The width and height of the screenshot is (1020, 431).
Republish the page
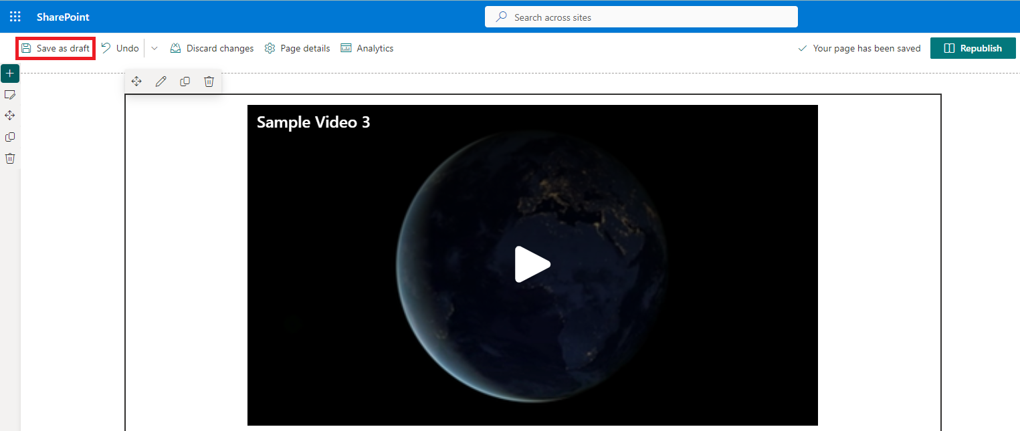click(973, 47)
